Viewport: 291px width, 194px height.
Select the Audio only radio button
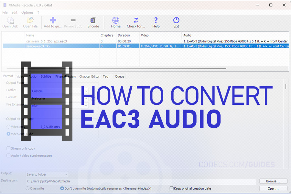coord(43,127)
